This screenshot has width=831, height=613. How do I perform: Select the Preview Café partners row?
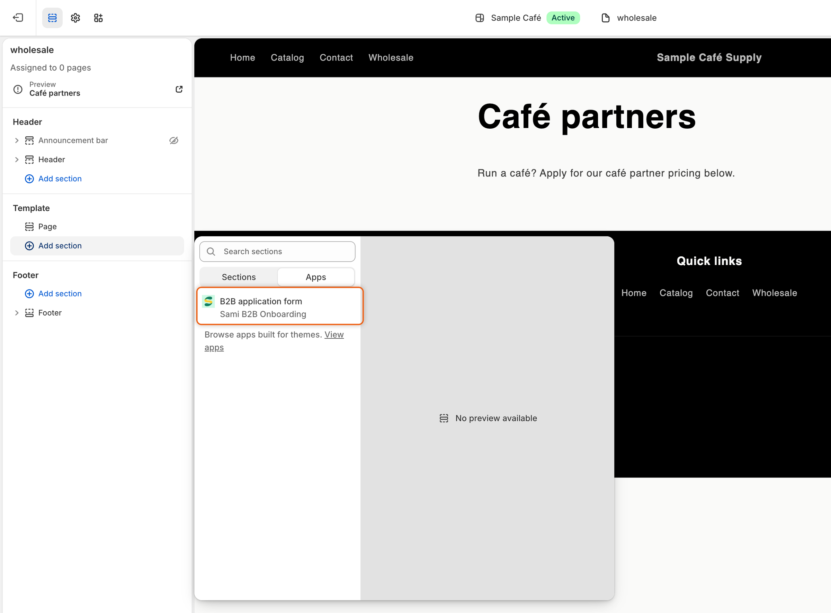[97, 89]
